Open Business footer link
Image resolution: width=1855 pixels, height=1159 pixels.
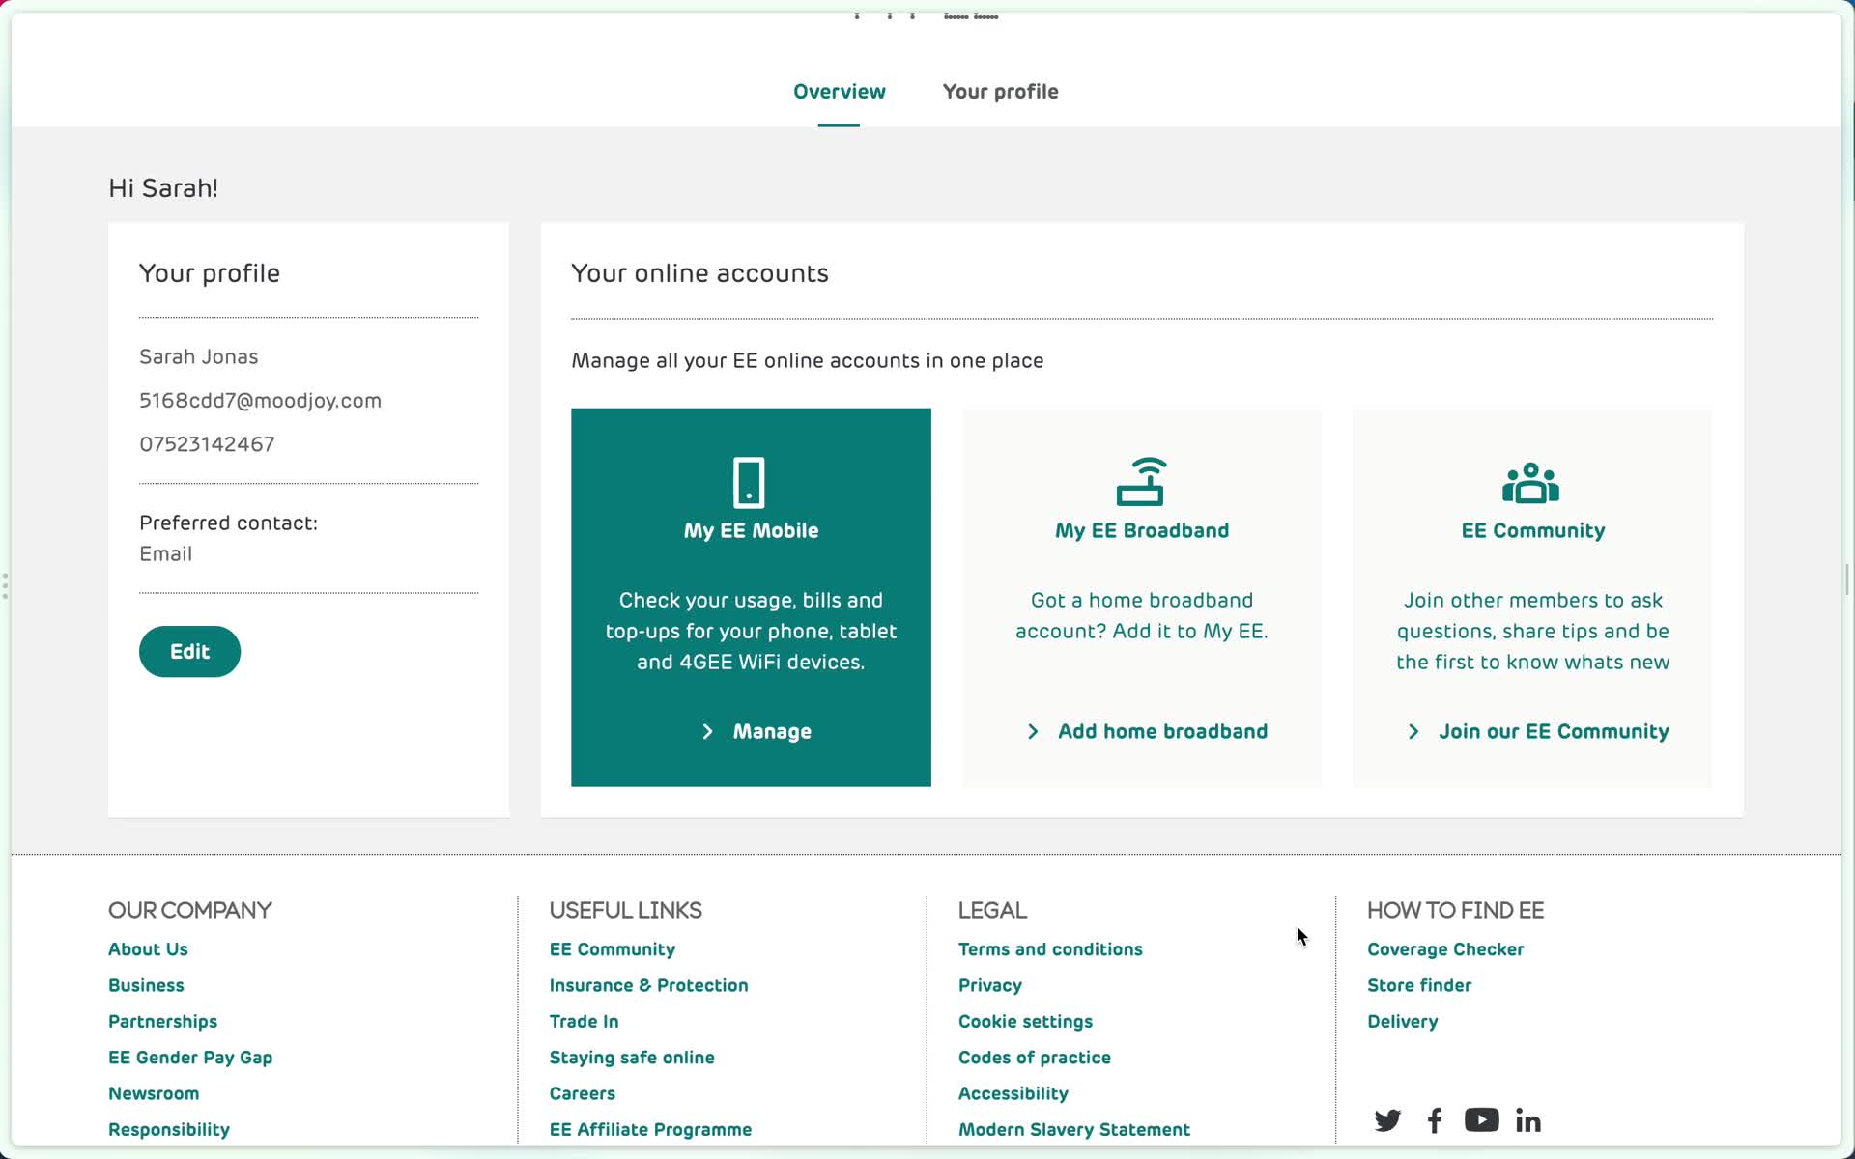click(146, 985)
